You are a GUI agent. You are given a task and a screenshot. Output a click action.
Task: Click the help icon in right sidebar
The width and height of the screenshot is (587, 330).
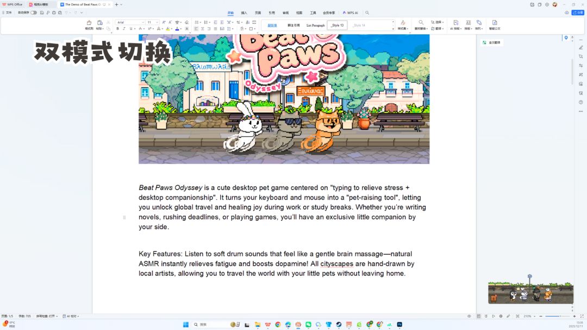coord(580,102)
